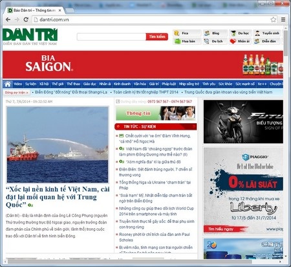Open Tổng thống Nga và Ukraine article
The height and width of the screenshot is (267, 291).
pos(155,185)
